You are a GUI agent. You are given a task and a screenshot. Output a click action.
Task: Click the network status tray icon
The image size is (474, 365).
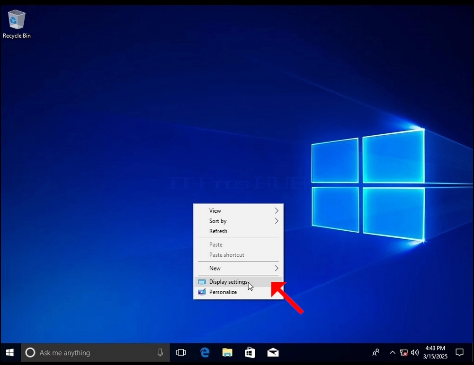(403, 353)
